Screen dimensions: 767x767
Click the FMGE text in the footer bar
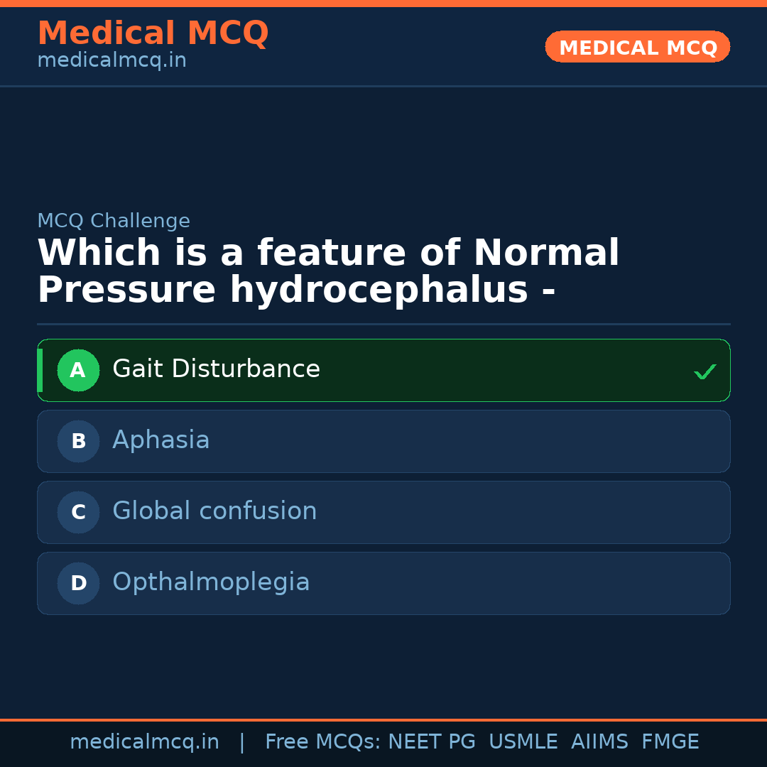click(670, 741)
